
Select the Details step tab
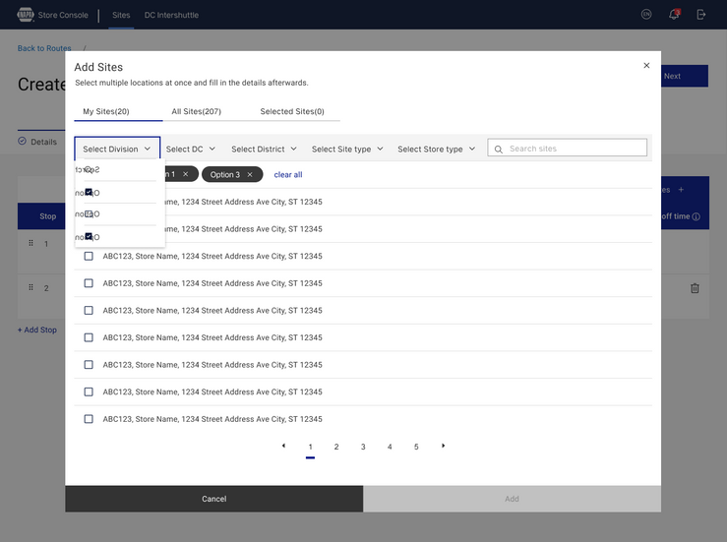[37, 142]
